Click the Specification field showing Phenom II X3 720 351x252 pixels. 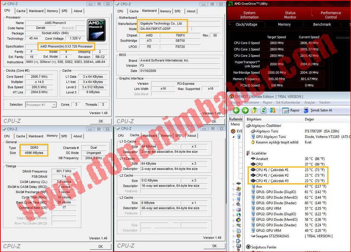click(66, 47)
